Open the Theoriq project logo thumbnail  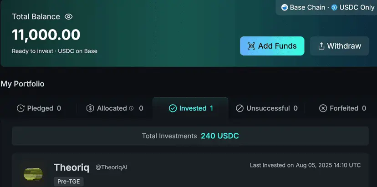click(33, 174)
